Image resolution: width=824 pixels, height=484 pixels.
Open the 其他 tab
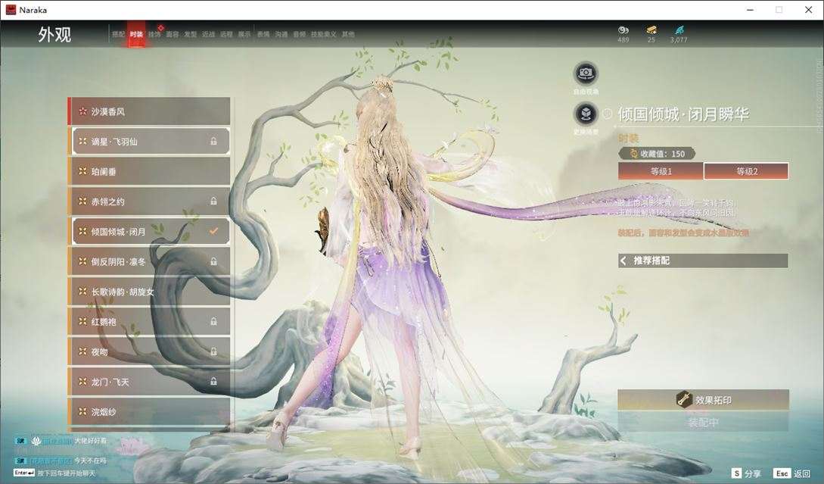point(348,34)
